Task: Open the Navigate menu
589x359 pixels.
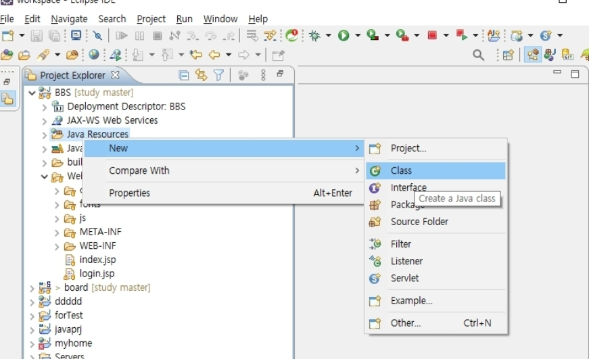Action: 69,19
